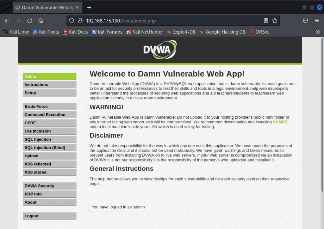The height and width of the screenshot is (229, 324).
Task: Toggle reader view icon in address bar
Action: coord(266,21)
